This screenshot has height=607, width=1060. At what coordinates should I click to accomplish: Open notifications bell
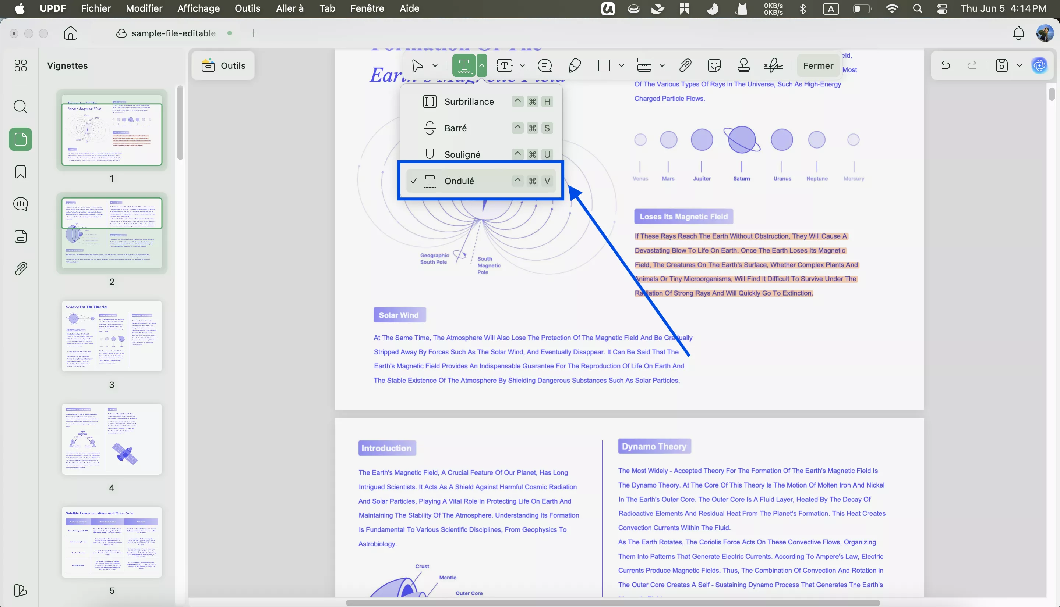(1019, 33)
